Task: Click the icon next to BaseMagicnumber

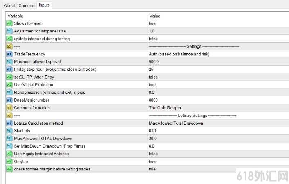Action: 9,100
